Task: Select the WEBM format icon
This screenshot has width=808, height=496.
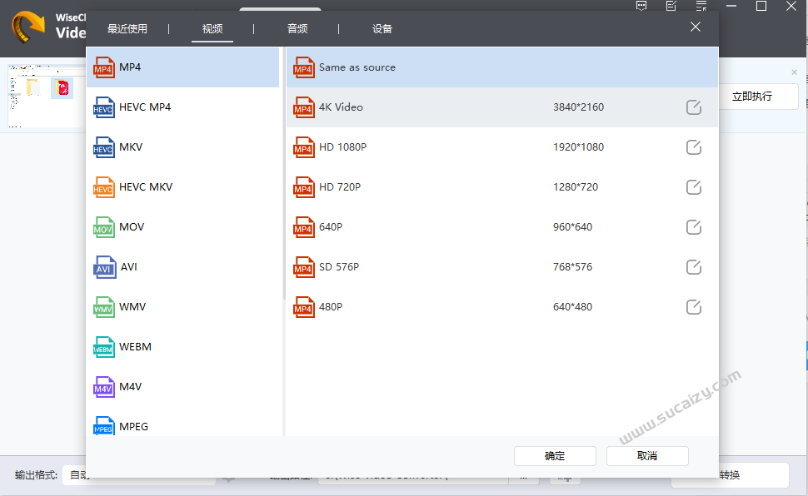Action: coord(103,347)
